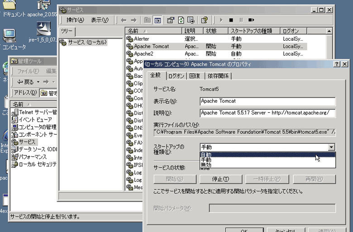Switch to the 依存関係 tab

218,76
